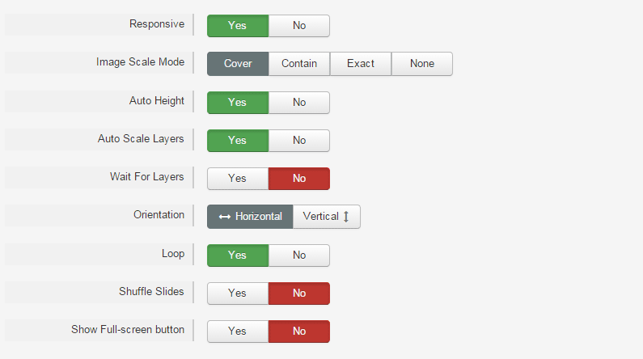This screenshot has height=359, width=643.
Task: Enable Auto Height with Yes
Action: coord(238,103)
